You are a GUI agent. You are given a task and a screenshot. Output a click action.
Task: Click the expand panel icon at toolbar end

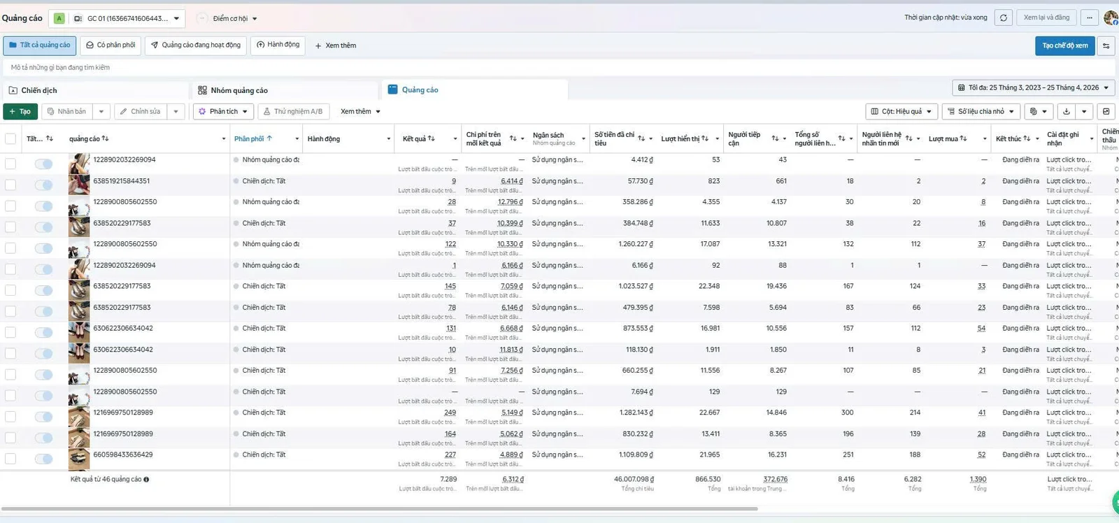pyautogui.click(x=1106, y=111)
